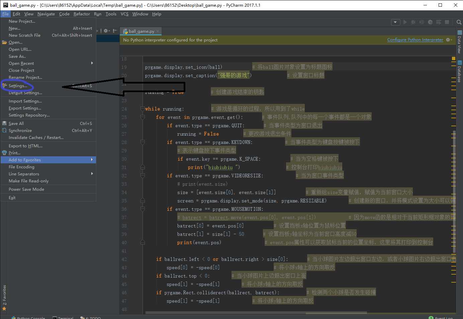Click the vertical editor scrollbar thumb
Screen dimensions: 463x319
click(x=454, y=192)
